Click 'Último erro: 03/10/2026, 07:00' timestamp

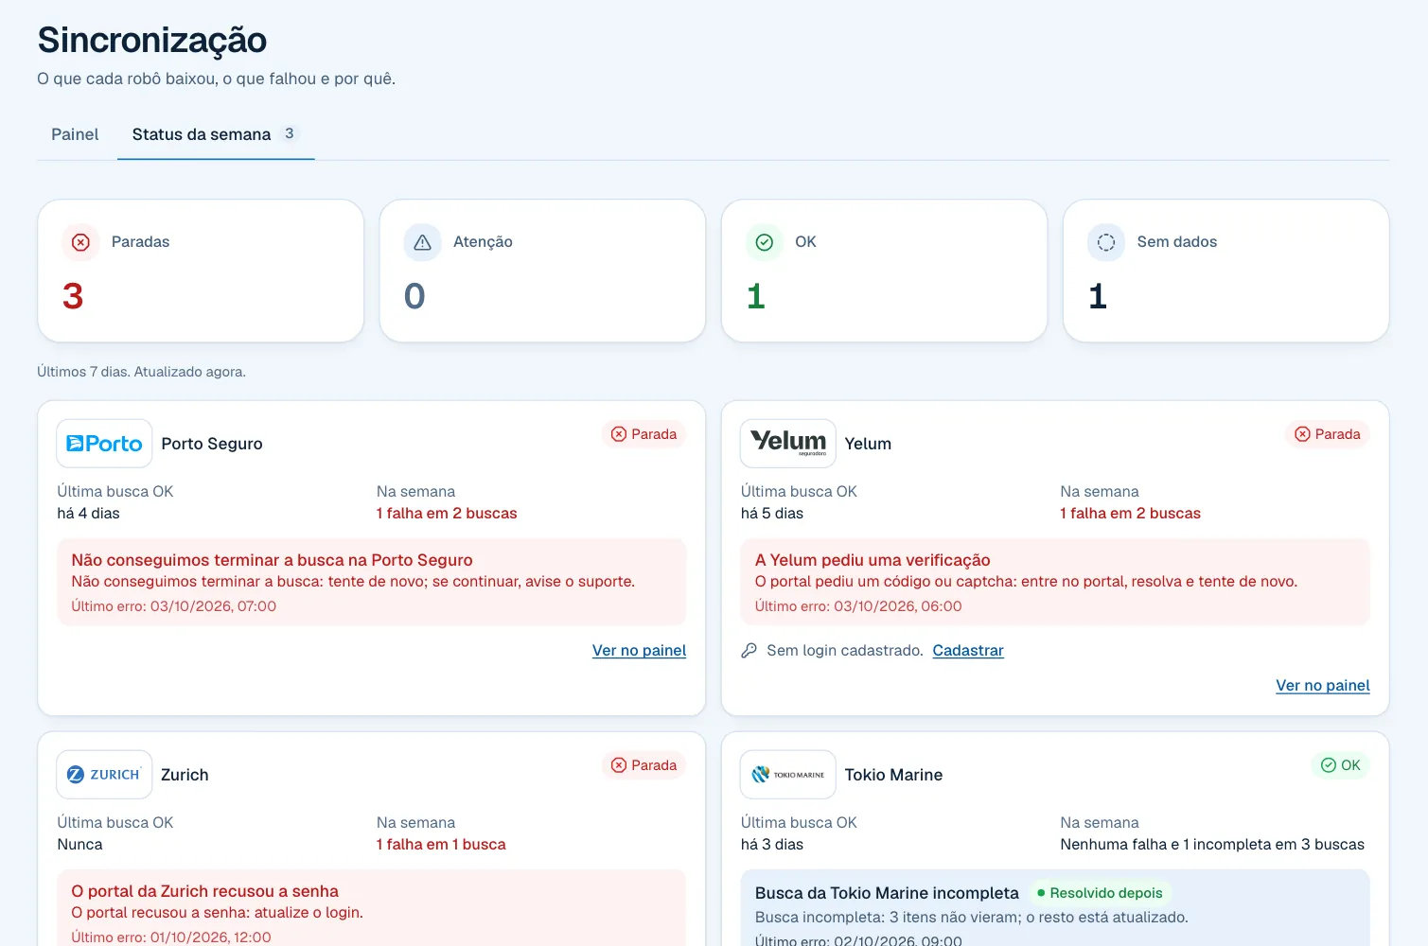coord(174,606)
